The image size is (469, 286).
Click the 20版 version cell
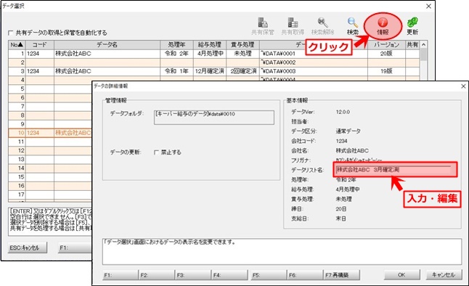[386, 54]
